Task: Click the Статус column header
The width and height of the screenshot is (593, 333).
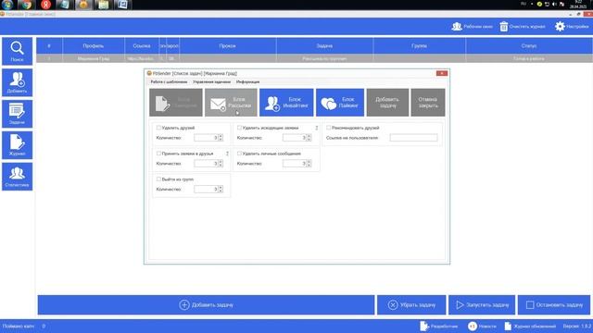Action: (529, 45)
